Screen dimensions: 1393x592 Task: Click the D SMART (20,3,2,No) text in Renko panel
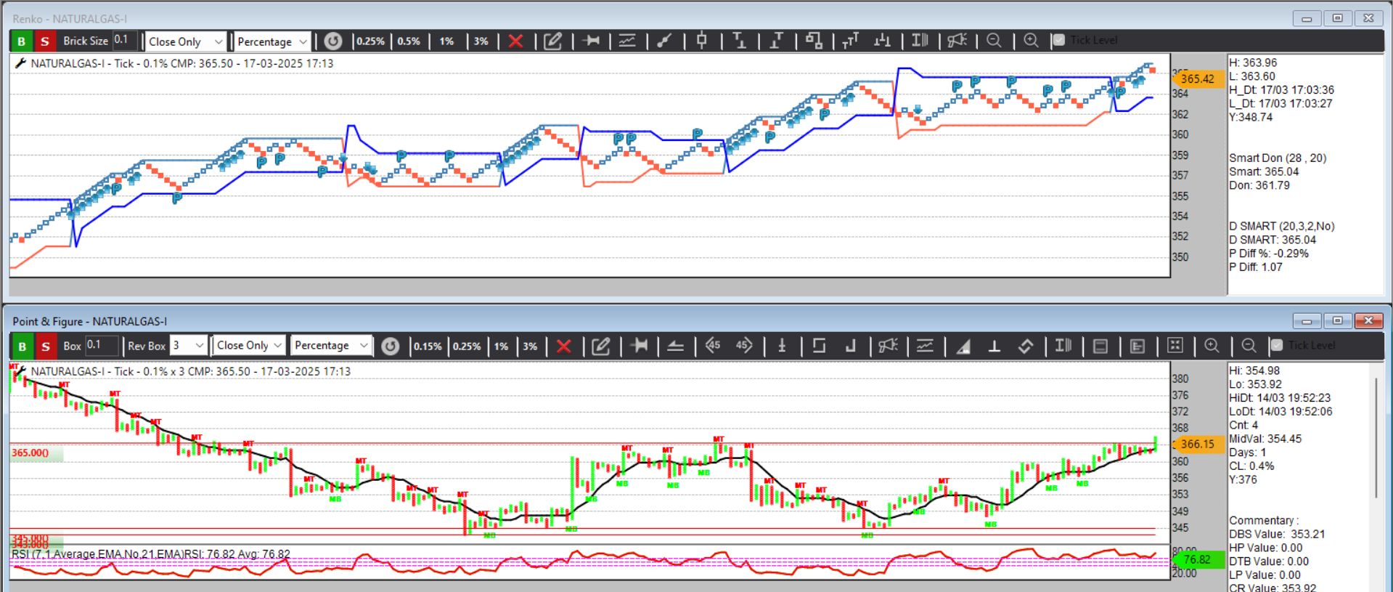tap(1282, 226)
